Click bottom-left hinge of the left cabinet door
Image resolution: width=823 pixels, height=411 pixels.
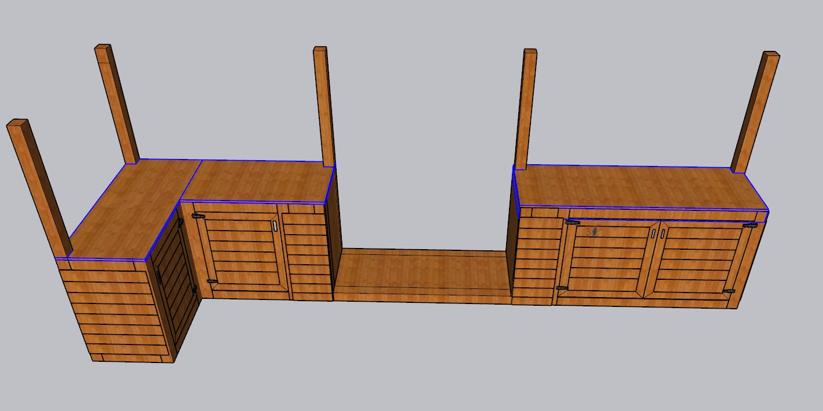212,282
